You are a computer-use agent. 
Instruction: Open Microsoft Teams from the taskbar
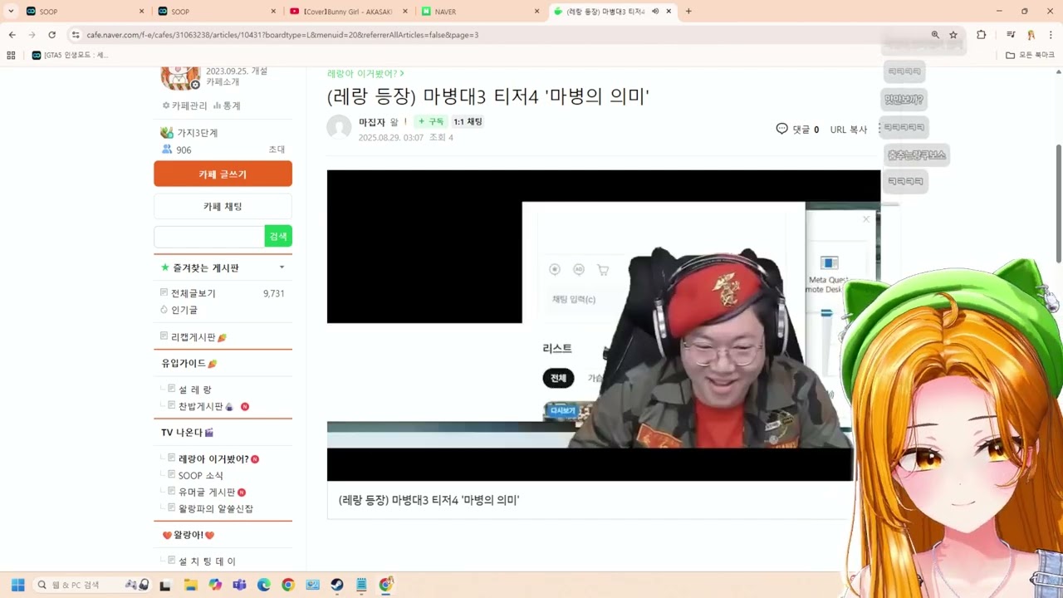239,585
